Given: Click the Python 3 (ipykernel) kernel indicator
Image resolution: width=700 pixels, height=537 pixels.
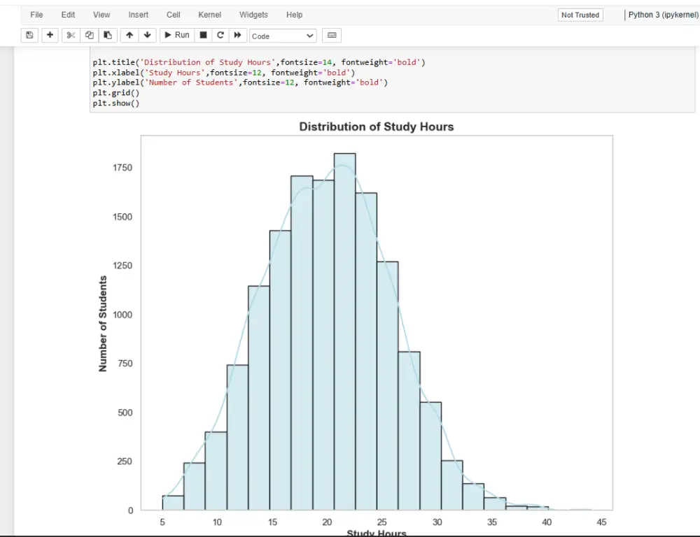Looking at the screenshot, I should (x=662, y=15).
